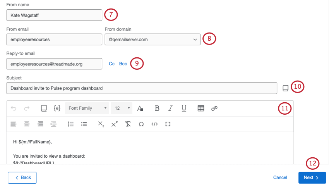329x186 pixels.
Task: Click the insert link chain icon
Action: [x=214, y=108]
